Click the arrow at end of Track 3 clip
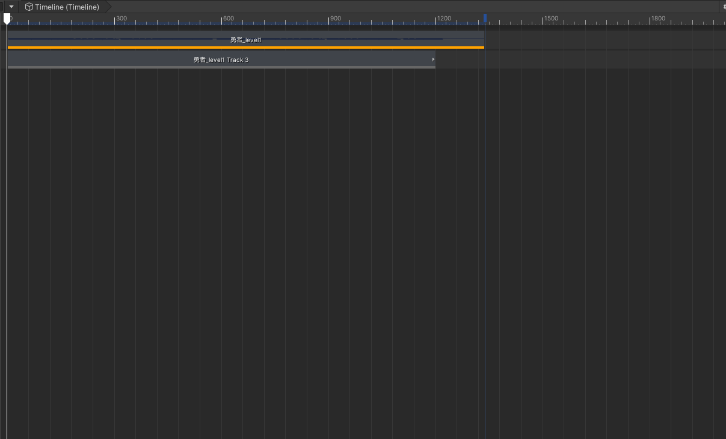 (x=433, y=59)
